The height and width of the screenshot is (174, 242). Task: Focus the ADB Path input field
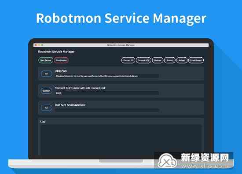[107, 76]
